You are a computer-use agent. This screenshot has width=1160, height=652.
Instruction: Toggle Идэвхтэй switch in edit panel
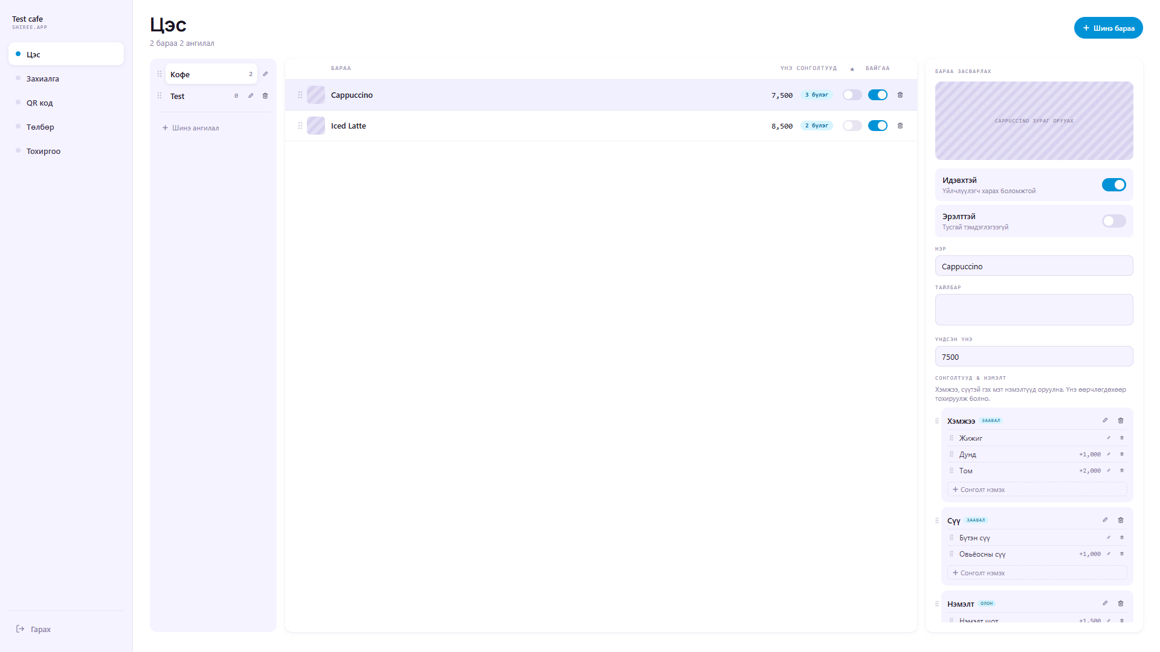pos(1113,185)
